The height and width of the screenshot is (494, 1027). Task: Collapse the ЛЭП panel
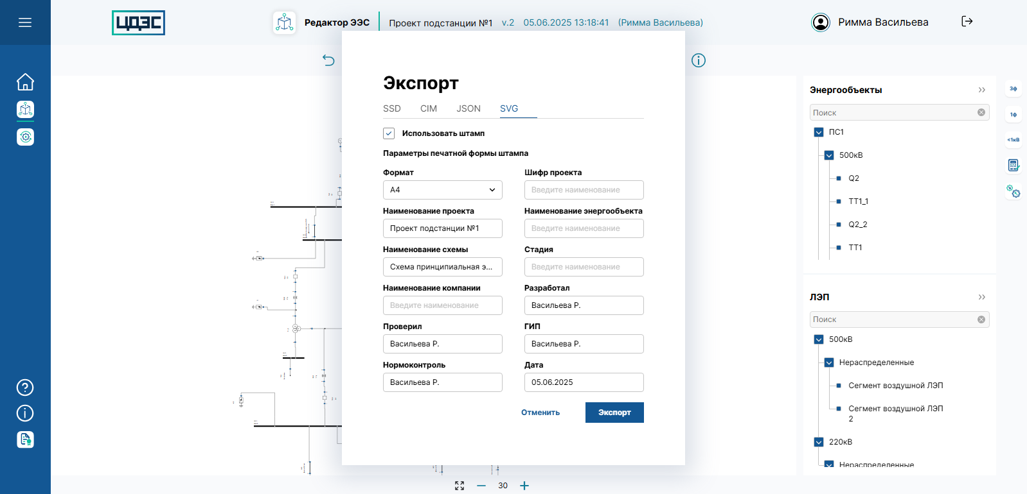[x=981, y=297]
